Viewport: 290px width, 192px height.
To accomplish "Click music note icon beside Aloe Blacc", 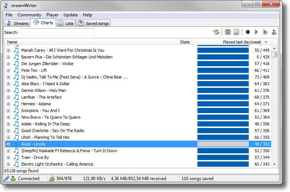I will click(16, 84).
